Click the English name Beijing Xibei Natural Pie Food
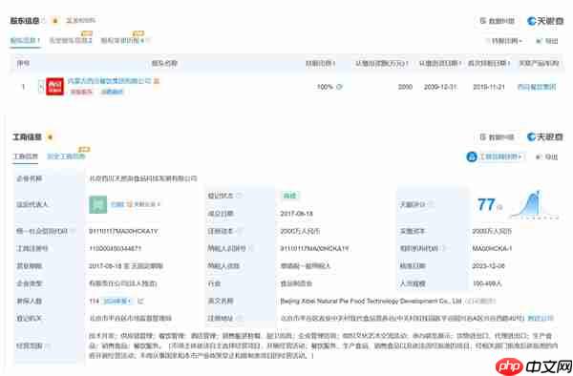The height and width of the screenshot is (376, 573). 371,302
